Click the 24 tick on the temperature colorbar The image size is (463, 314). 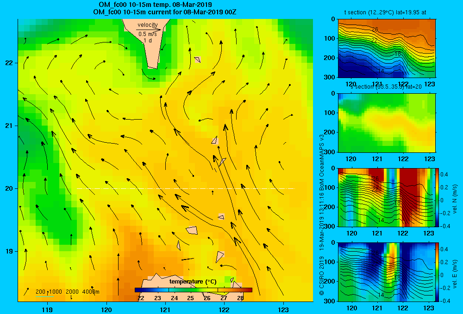174,298
